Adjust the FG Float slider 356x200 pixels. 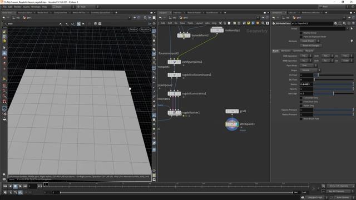(x=334, y=75)
